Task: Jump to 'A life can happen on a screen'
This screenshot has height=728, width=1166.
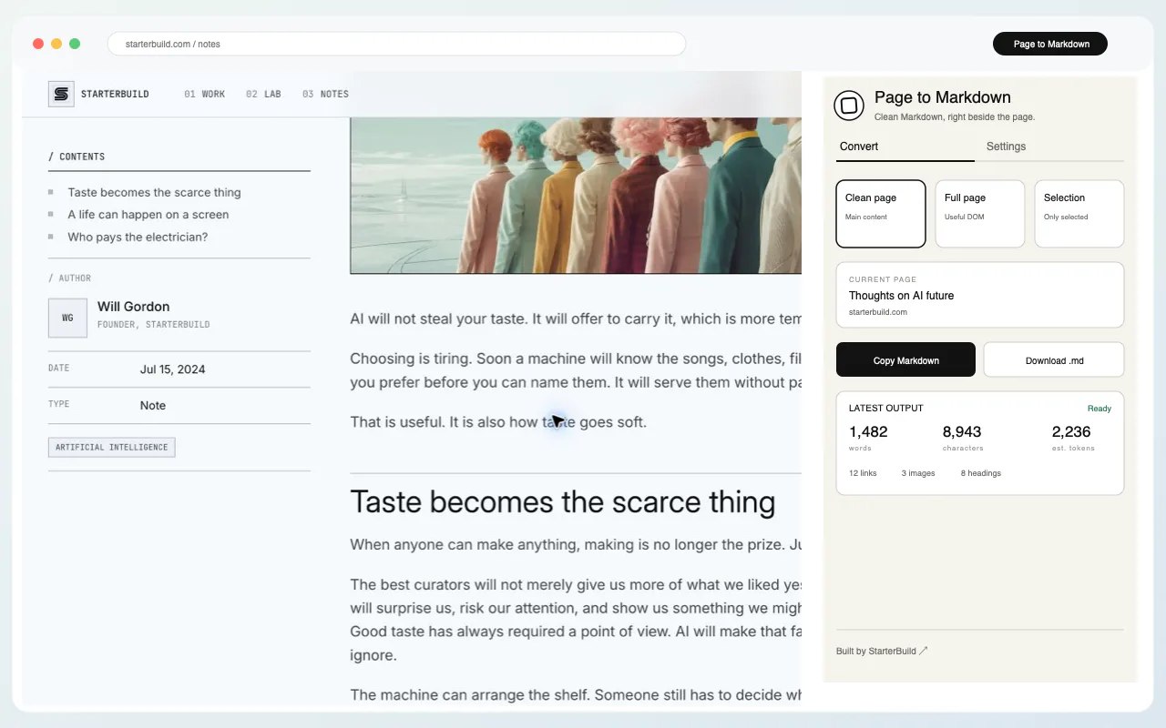Action: (x=148, y=215)
